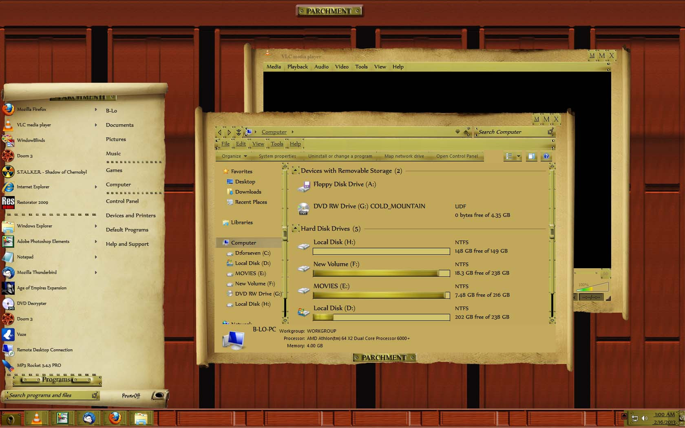
Task: Open the Organize dropdown
Action: coord(234,156)
